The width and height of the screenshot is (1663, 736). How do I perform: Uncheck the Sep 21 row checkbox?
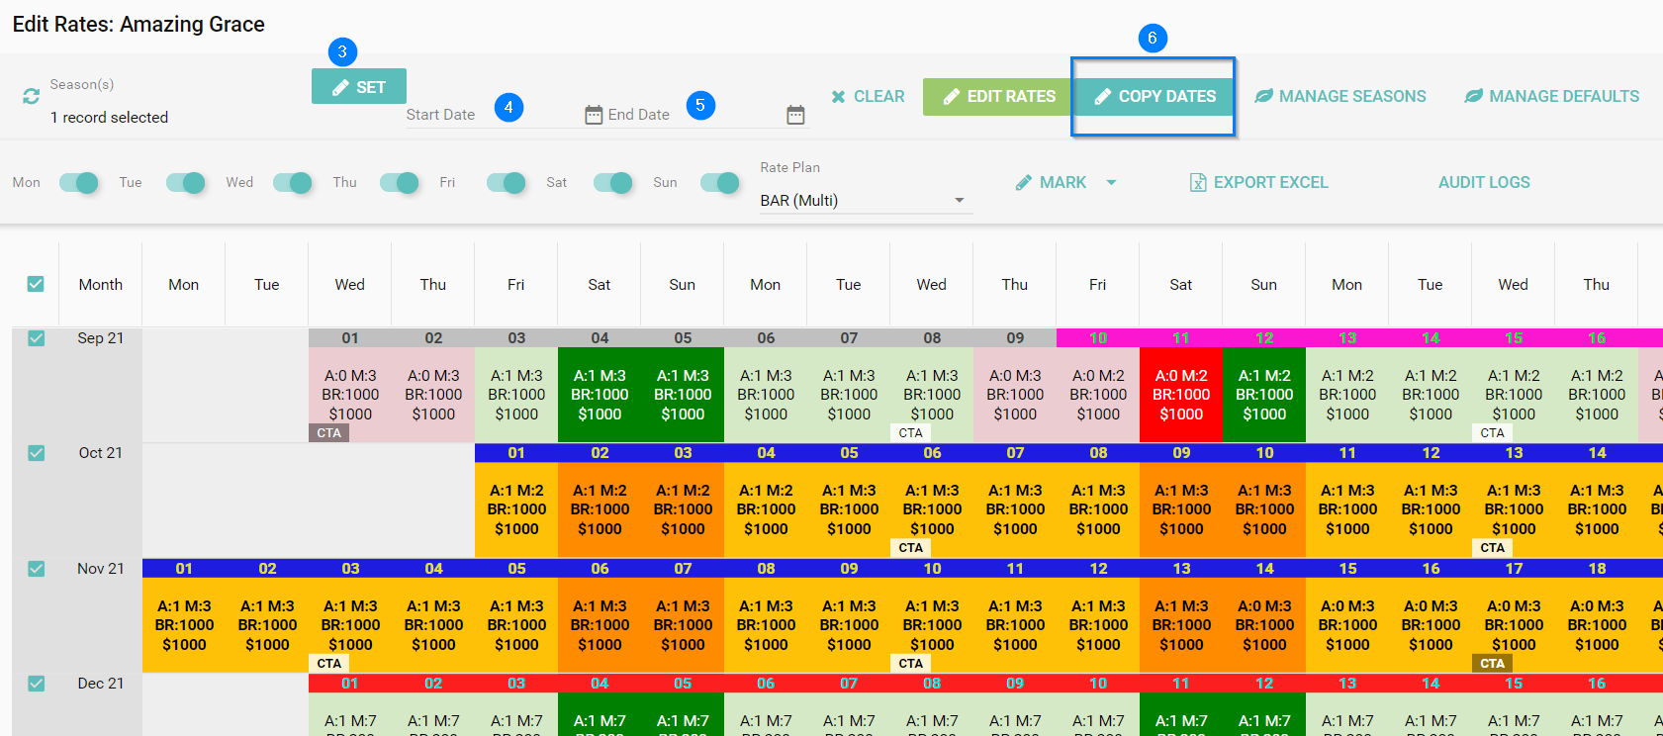(36, 338)
